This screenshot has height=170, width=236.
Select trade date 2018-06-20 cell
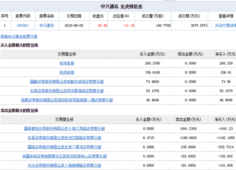(74, 25)
